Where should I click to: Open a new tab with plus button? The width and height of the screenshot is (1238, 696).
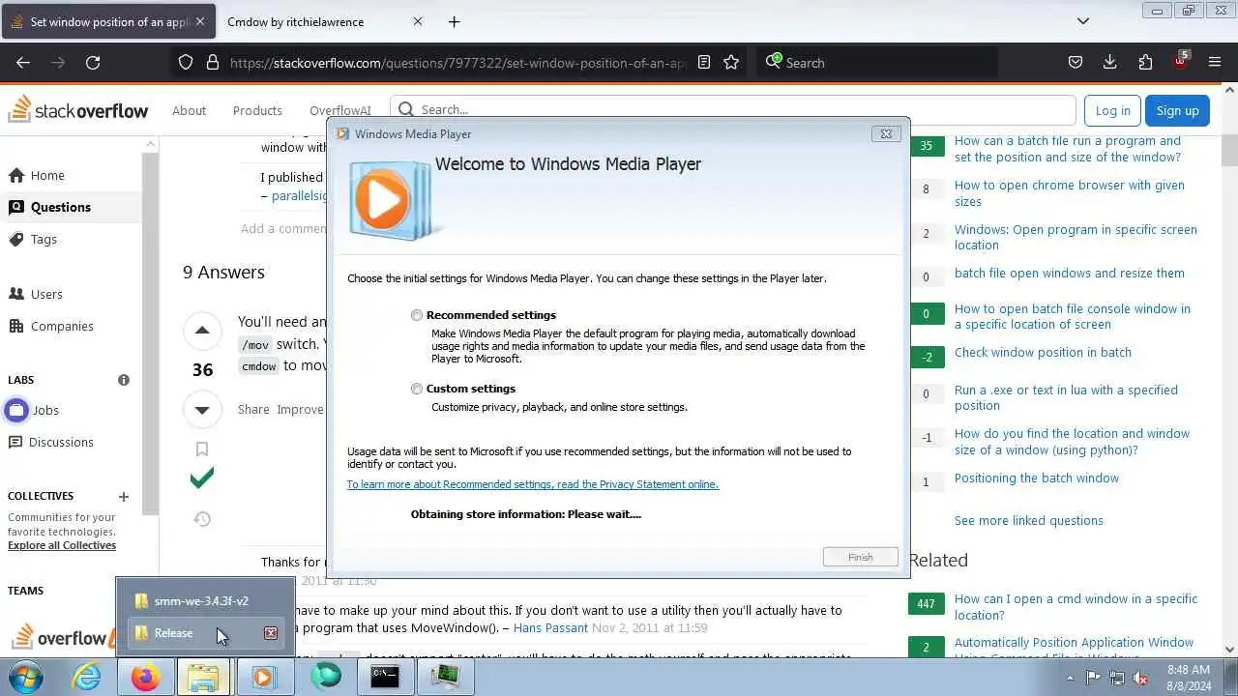point(455,21)
